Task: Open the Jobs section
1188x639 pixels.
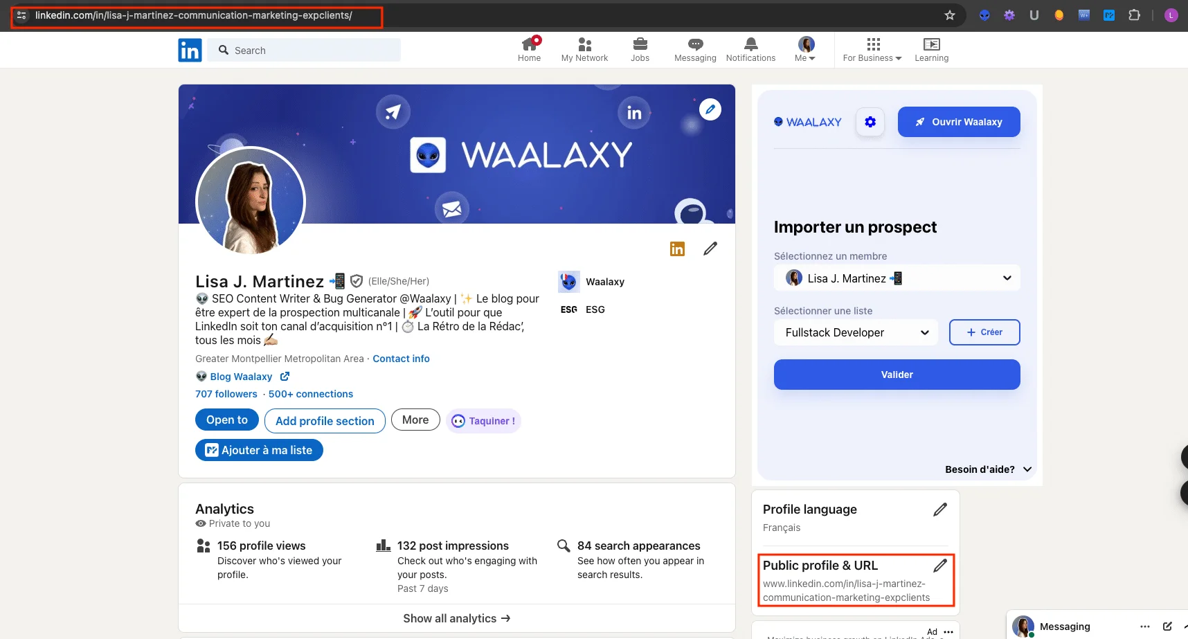Action: pyautogui.click(x=640, y=49)
